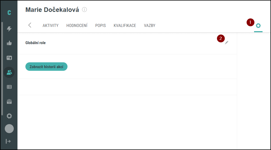Click the info icon beside Marie Dočekalová

click(84, 10)
